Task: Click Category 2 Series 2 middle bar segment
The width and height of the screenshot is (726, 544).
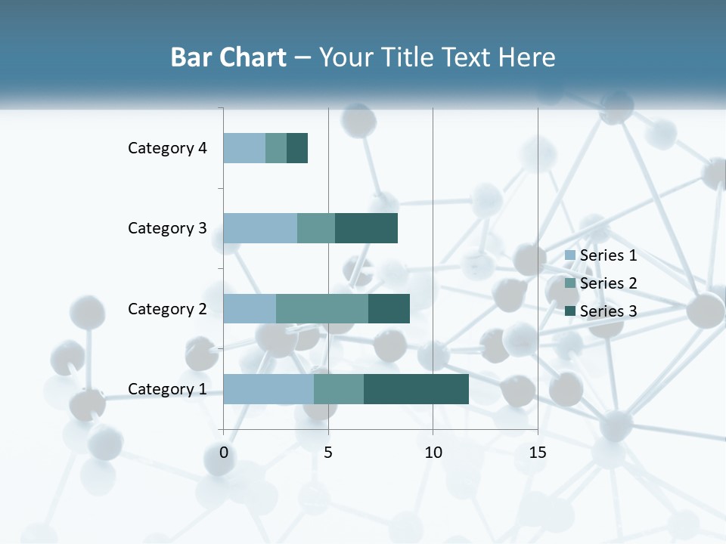Action: tap(322, 308)
